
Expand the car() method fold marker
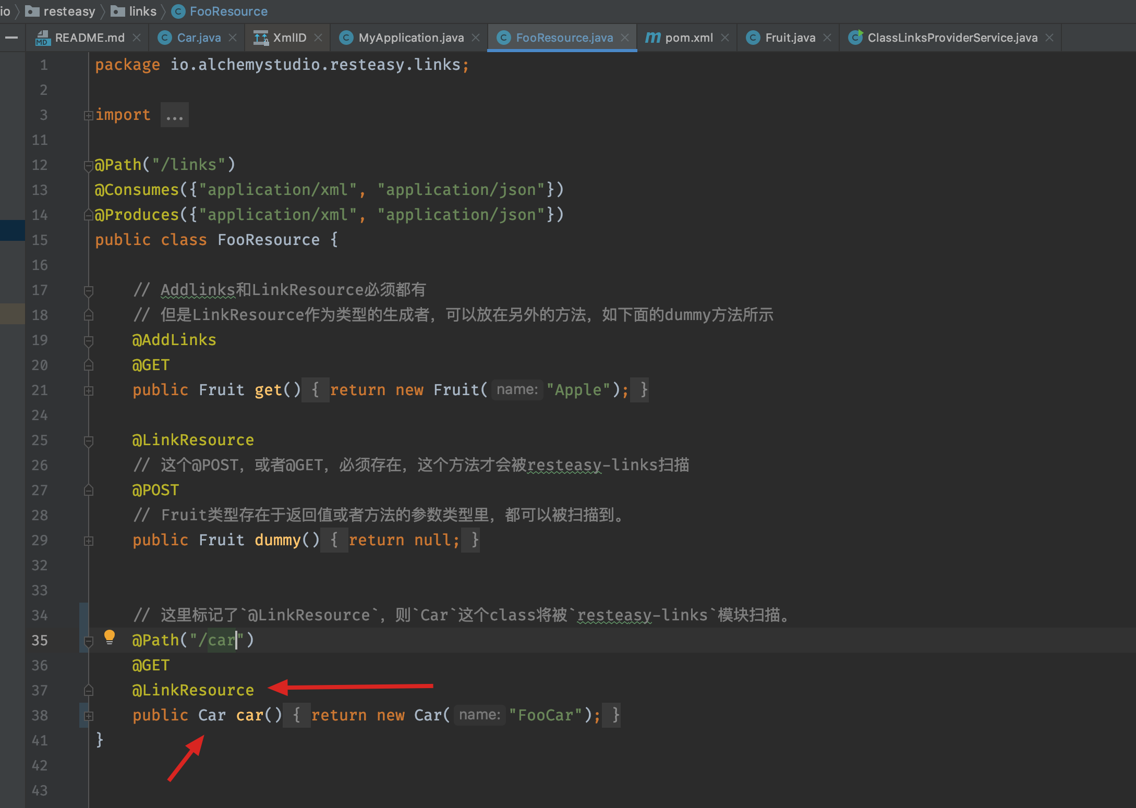(89, 716)
